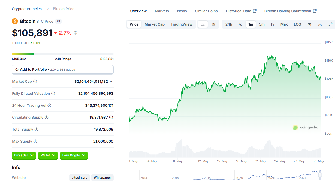Click the $105,891 price text

pyautogui.click(x=32, y=33)
